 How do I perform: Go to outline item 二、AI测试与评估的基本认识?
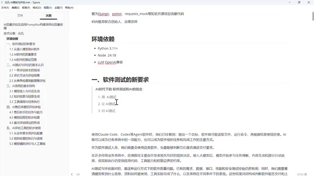coord(25,65)
